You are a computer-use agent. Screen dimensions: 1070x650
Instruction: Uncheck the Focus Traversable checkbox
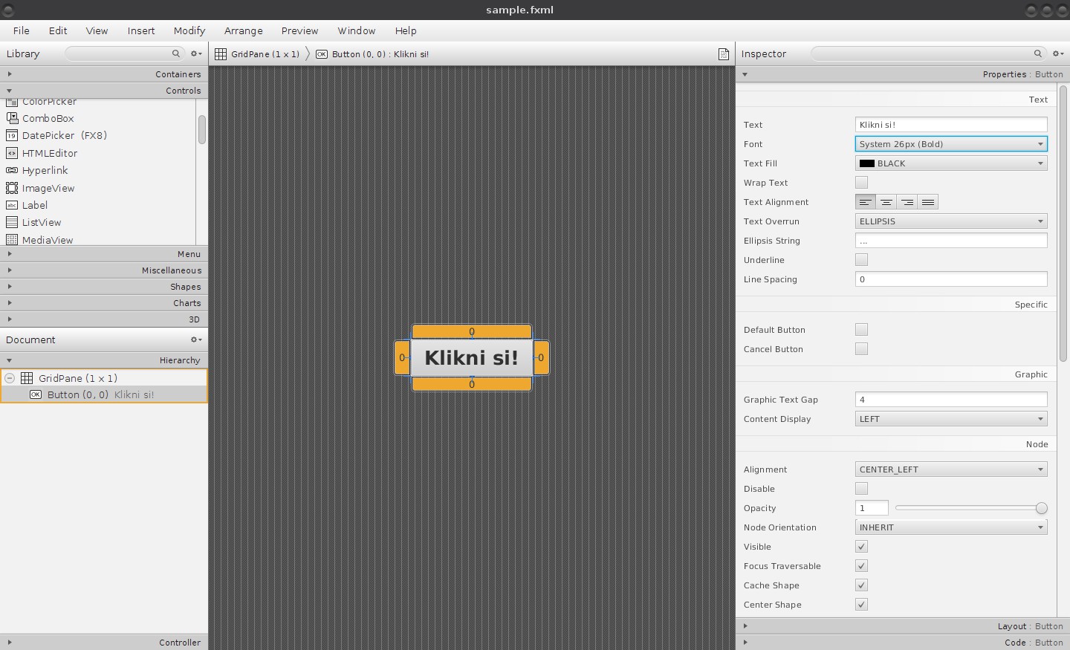tap(861, 565)
